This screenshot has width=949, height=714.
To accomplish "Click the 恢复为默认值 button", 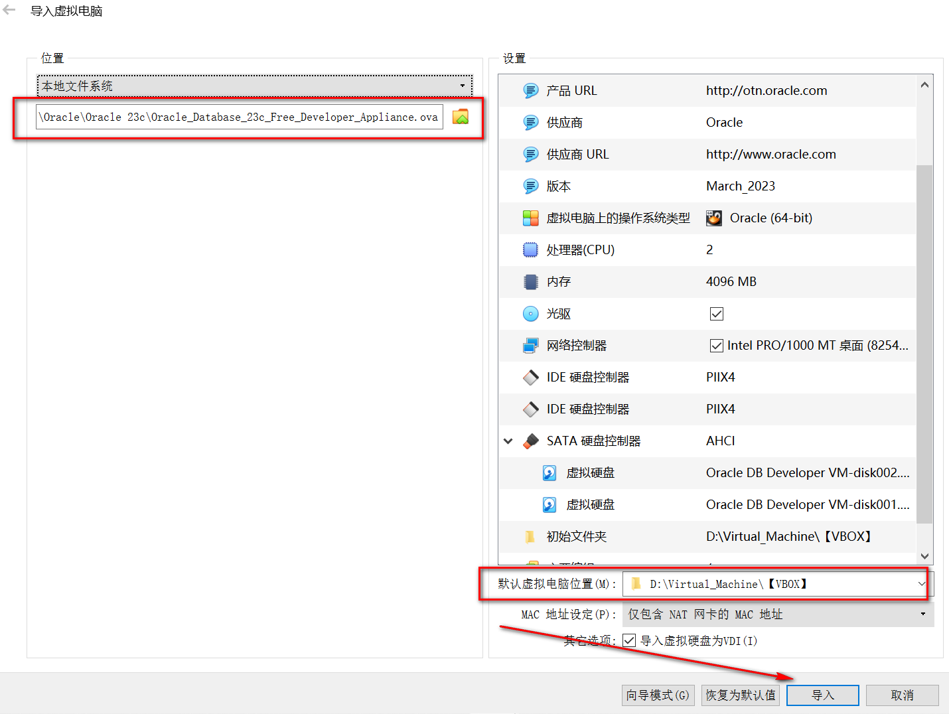I will click(741, 695).
